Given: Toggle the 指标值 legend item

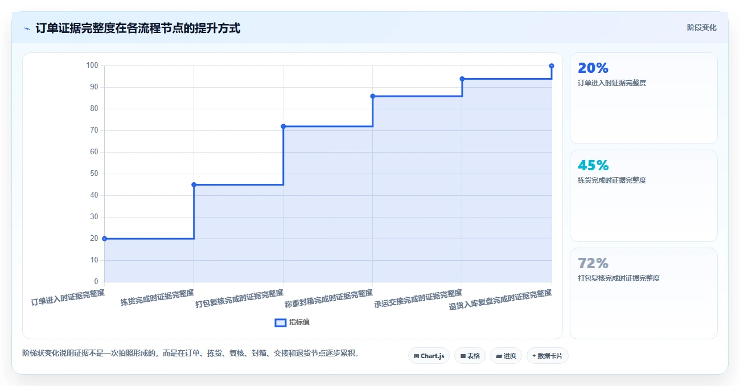Looking at the screenshot, I should point(293,322).
